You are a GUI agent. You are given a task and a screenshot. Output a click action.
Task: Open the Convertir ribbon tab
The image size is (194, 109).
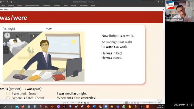click(x=11, y=5)
